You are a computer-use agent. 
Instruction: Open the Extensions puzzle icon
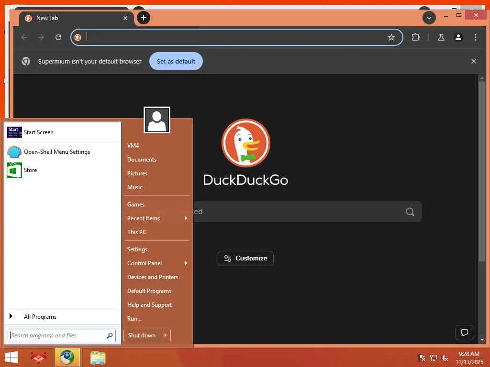click(x=416, y=37)
